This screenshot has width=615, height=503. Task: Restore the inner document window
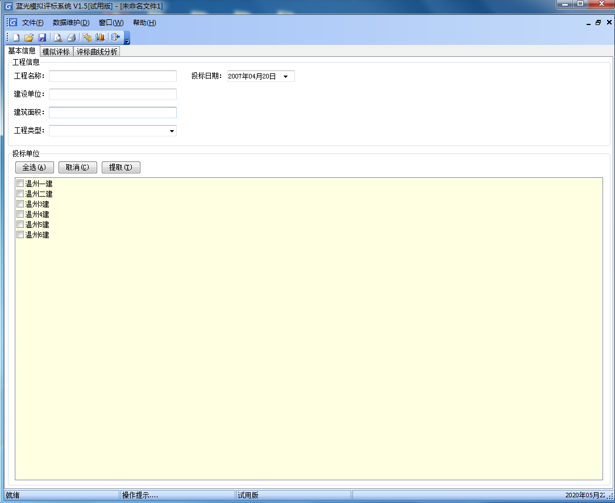tap(598, 23)
